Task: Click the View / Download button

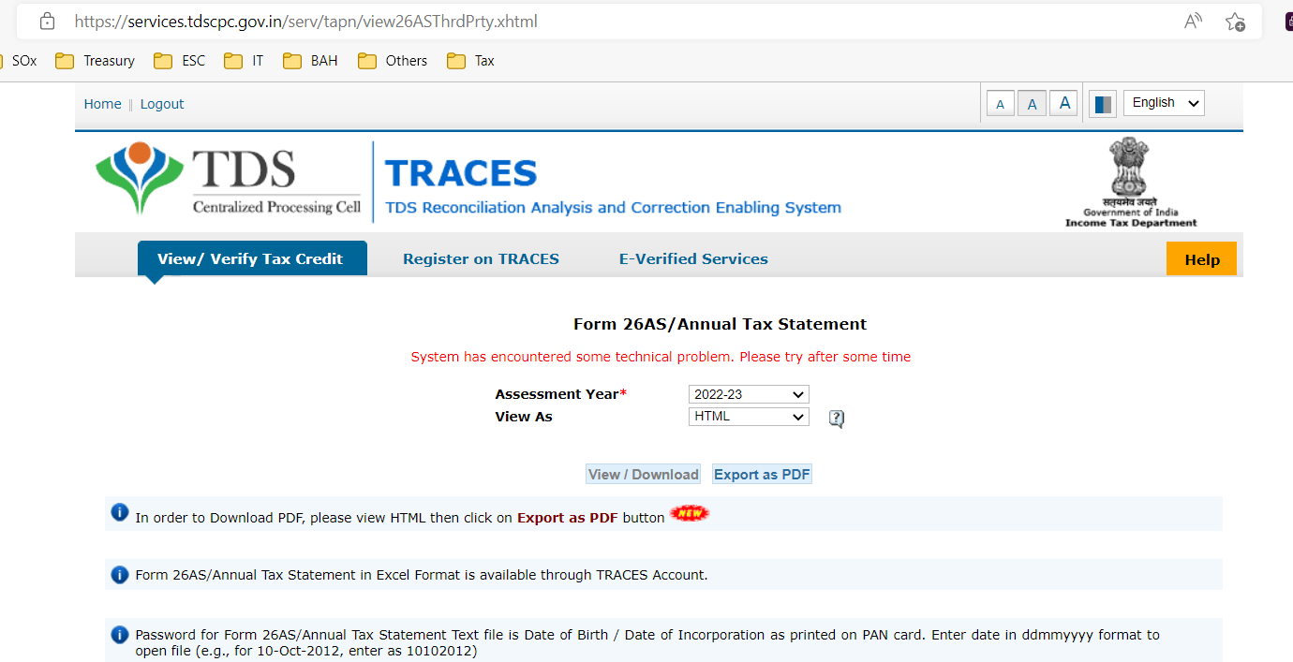Action: [643, 475]
